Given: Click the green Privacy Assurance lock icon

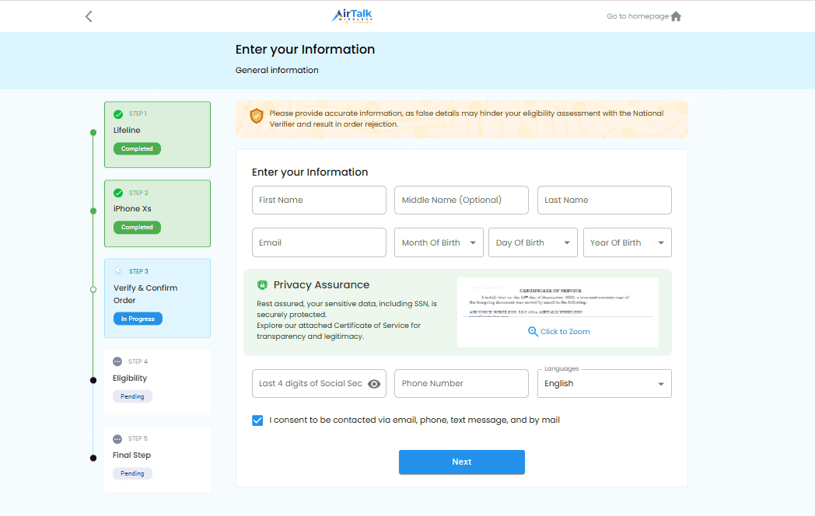Looking at the screenshot, I should click(262, 285).
